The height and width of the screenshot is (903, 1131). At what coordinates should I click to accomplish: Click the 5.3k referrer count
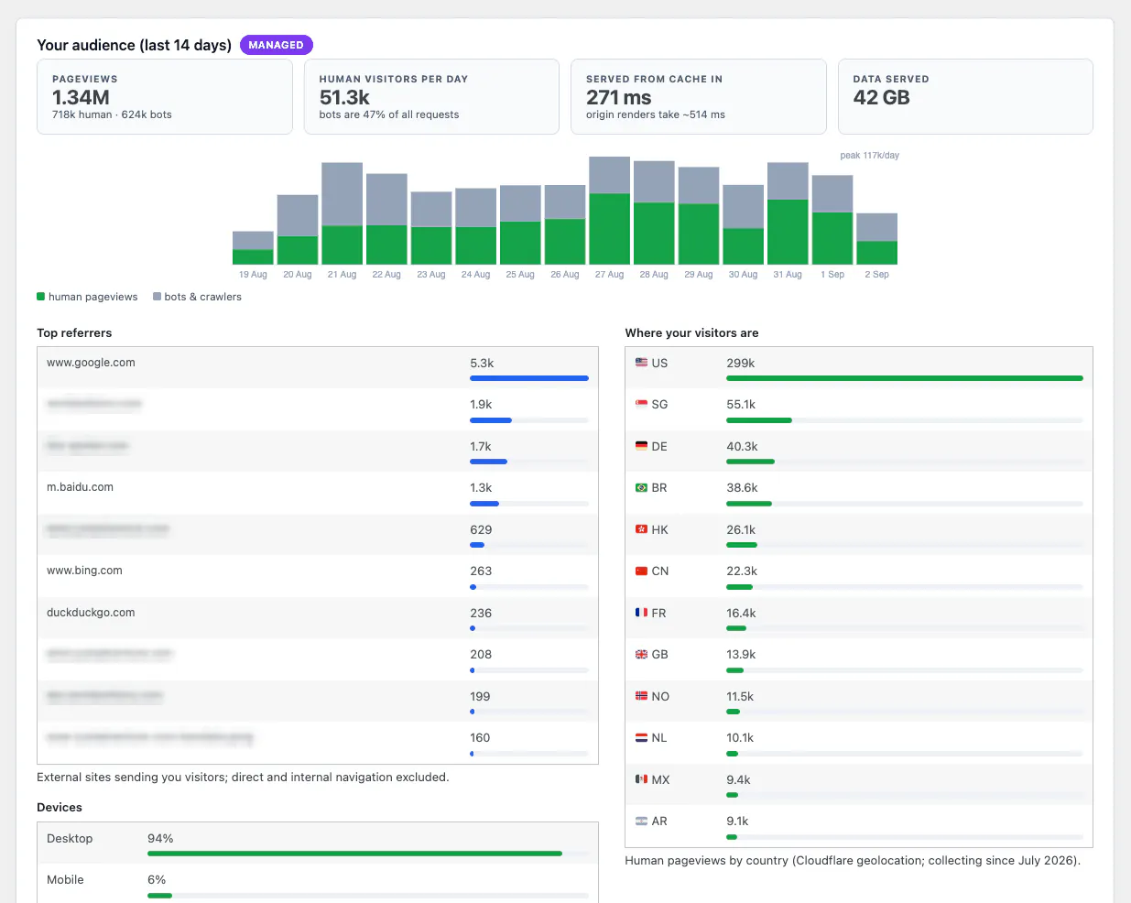pyautogui.click(x=482, y=363)
